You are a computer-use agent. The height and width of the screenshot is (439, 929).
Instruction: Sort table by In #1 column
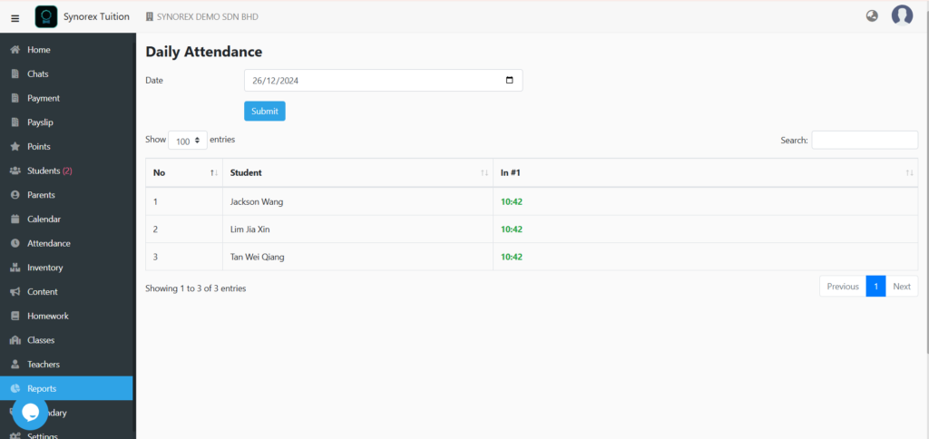(x=706, y=173)
